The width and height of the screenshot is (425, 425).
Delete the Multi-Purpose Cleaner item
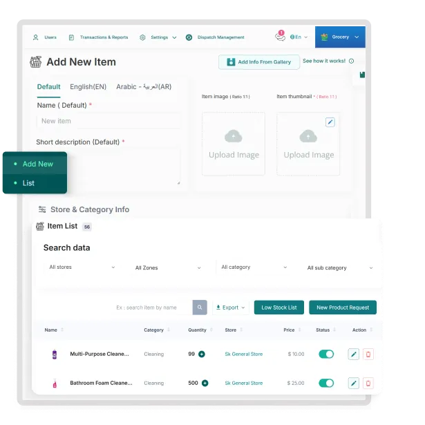[x=368, y=355]
